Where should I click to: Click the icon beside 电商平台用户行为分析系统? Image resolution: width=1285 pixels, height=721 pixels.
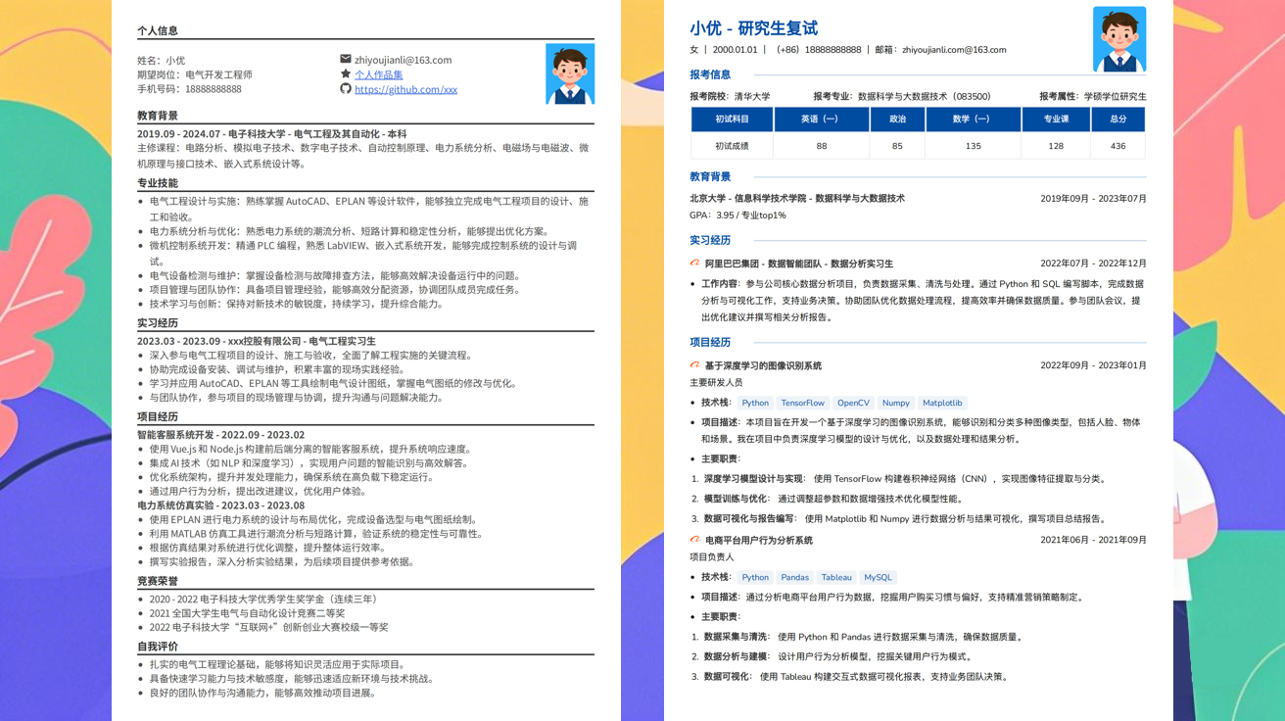[x=695, y=540]
